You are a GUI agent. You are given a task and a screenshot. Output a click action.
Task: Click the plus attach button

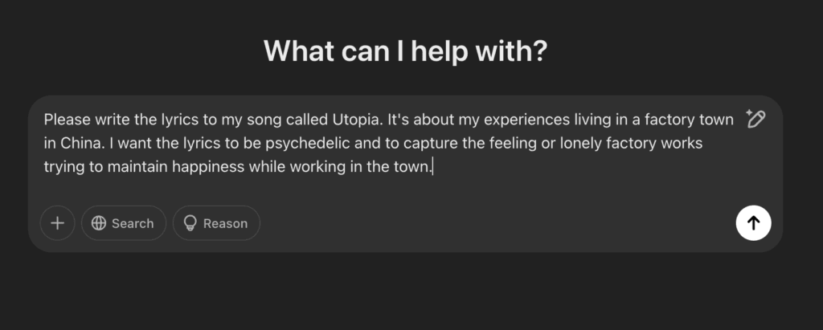(x=57, y=223)
